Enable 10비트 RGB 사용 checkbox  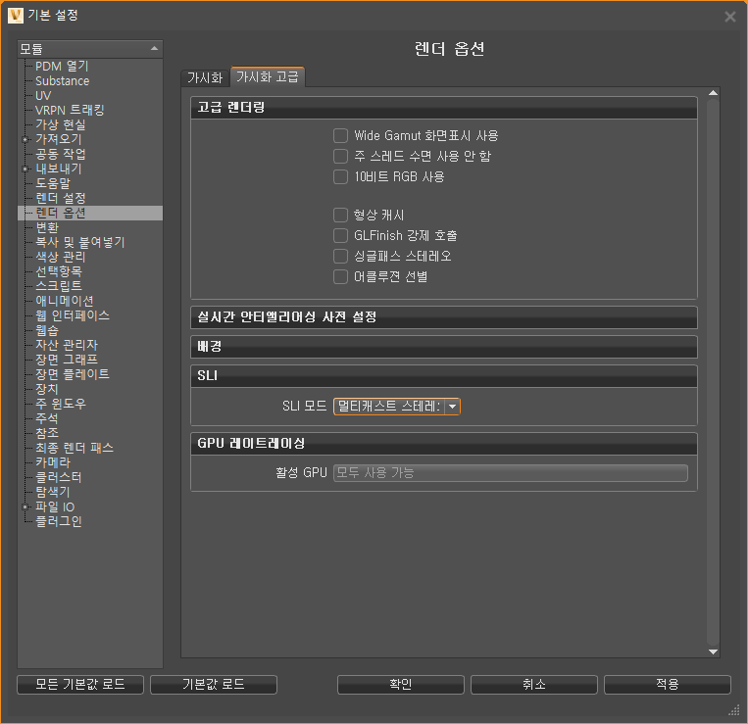click(x=340, y=176)
